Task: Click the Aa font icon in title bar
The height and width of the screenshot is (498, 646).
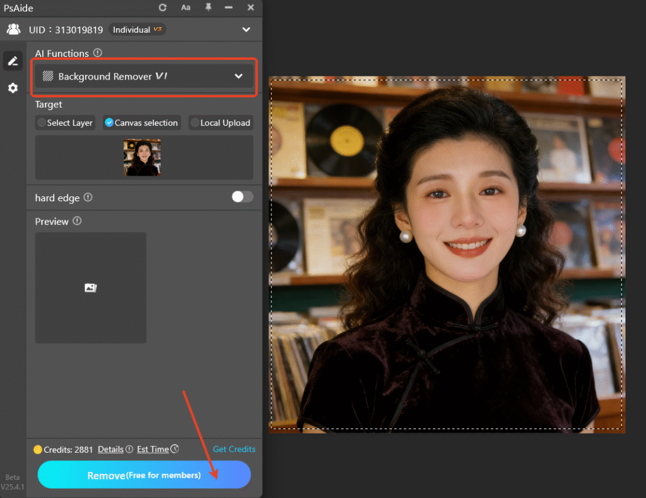Action: [x=185, y=8]
